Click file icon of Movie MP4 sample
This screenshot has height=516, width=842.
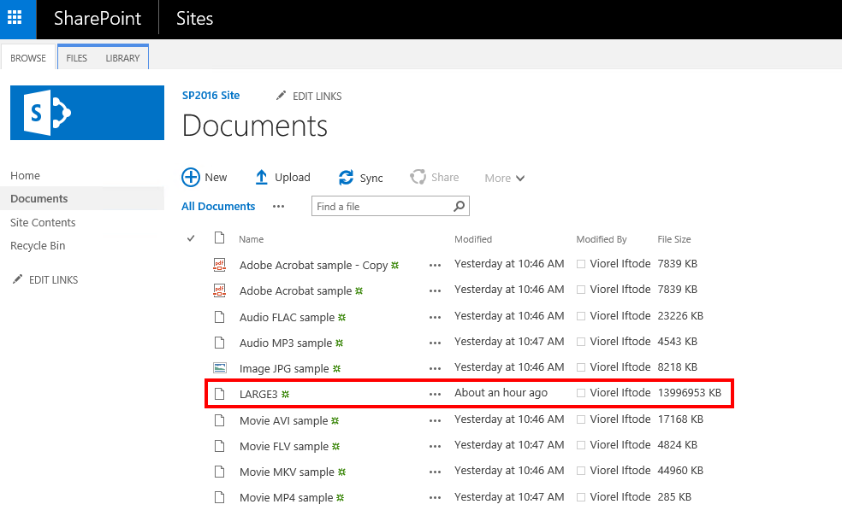(220, 497)
